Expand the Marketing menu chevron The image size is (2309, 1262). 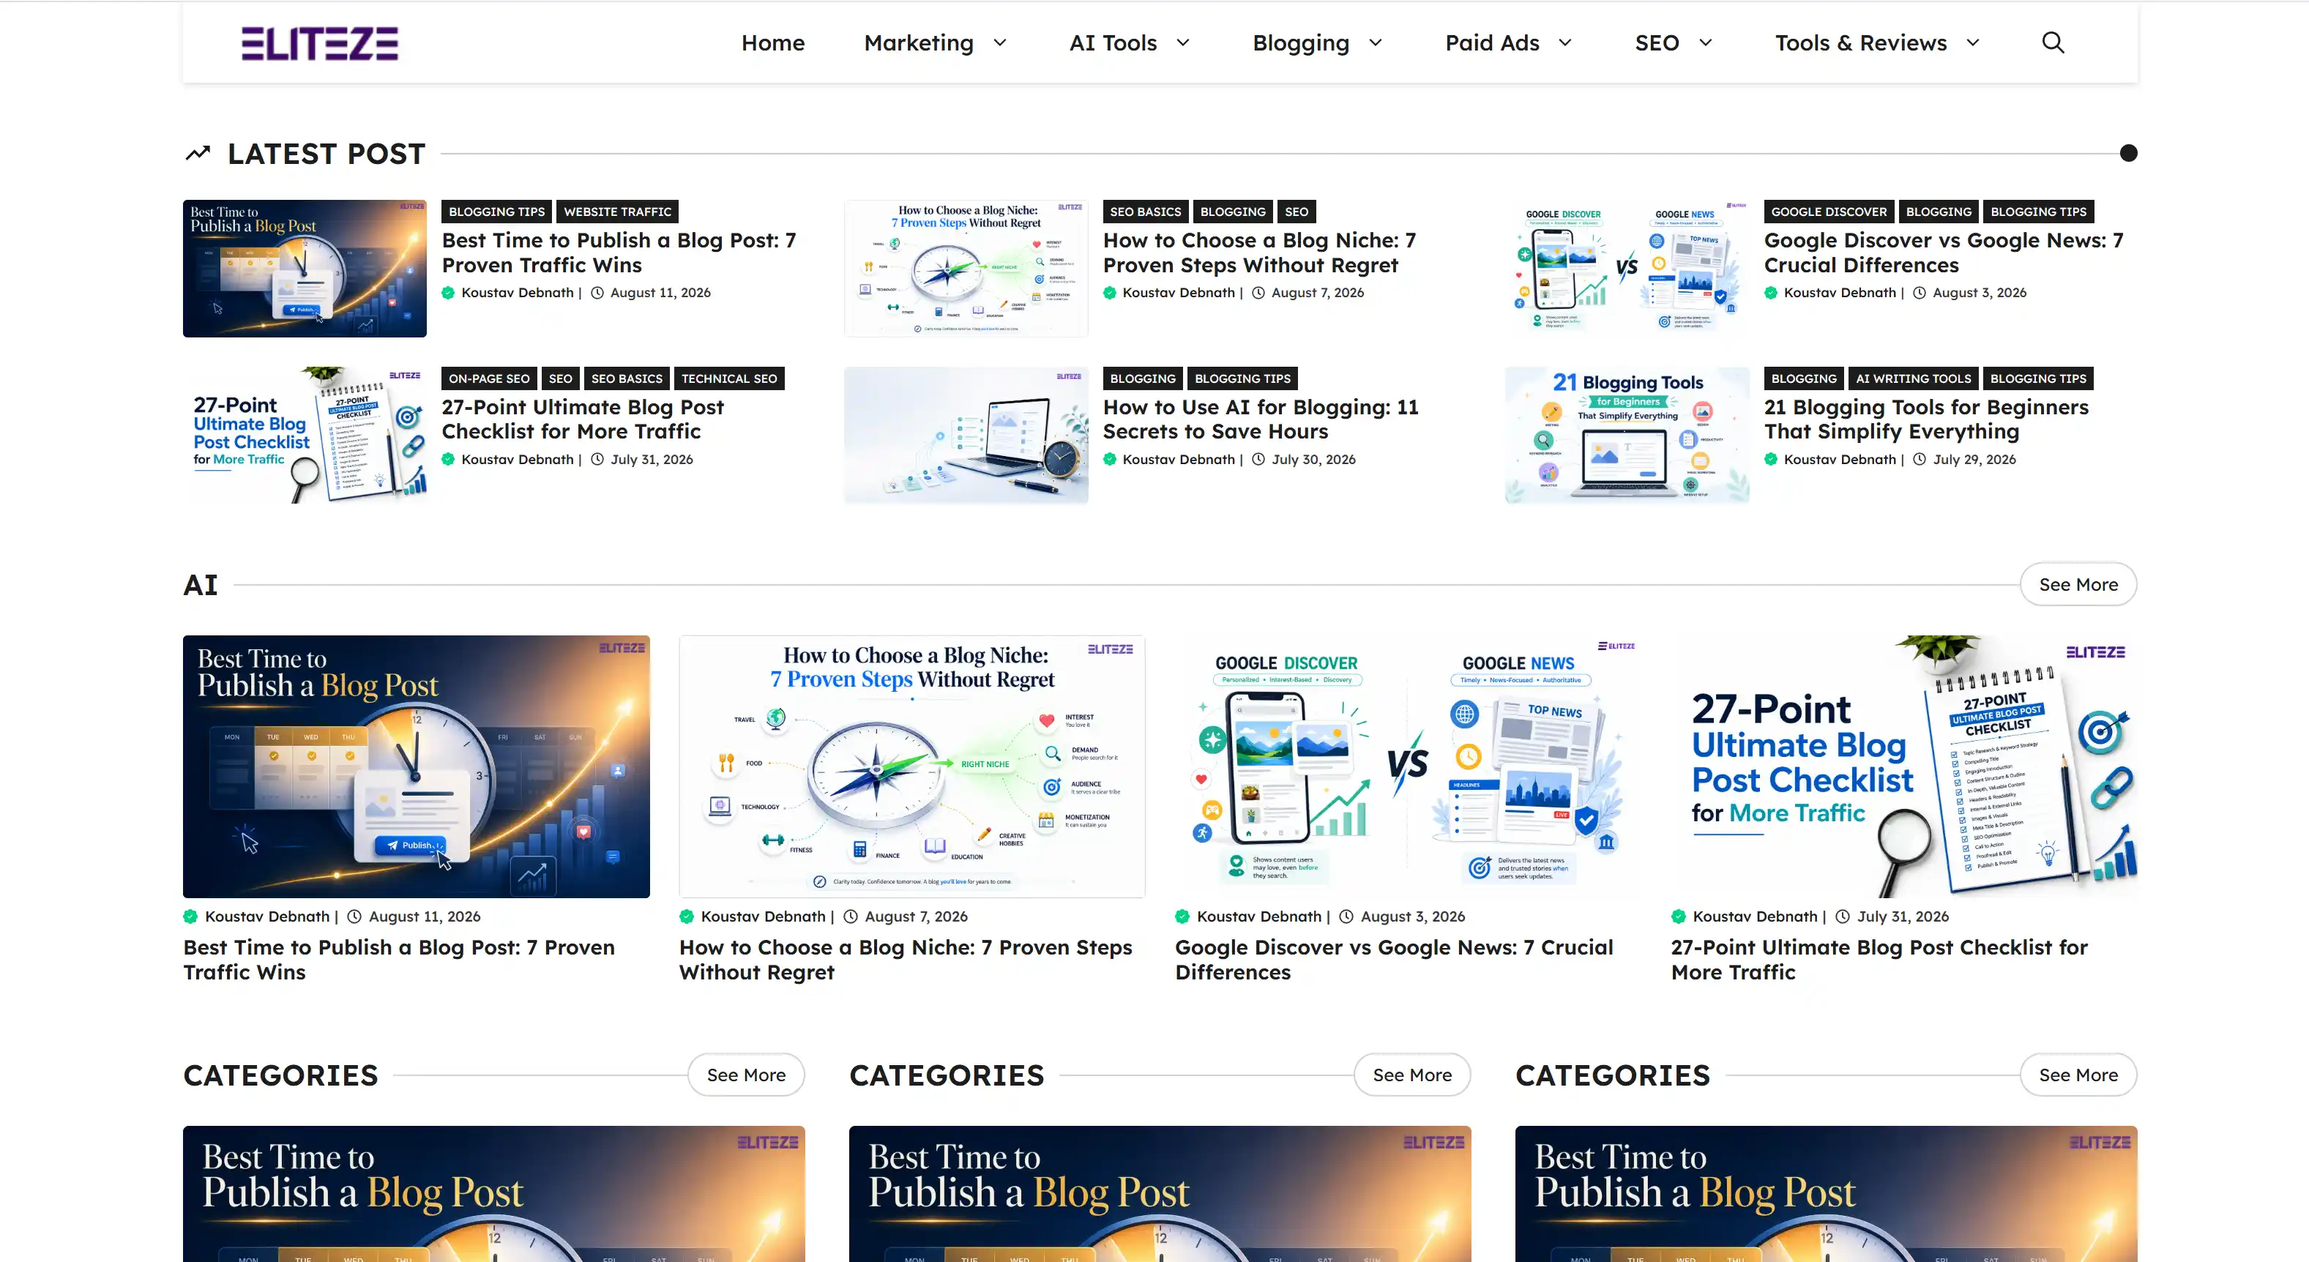tap(1000, 43)
